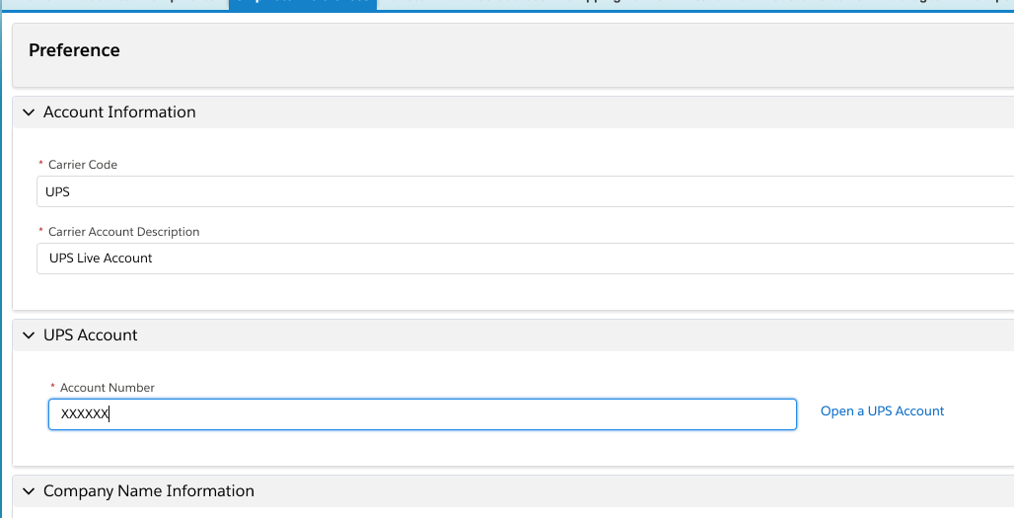Screen dimensions: 1014x518
Task: Click the 'Carrier Account Description' label
Action: pos(123,232)
